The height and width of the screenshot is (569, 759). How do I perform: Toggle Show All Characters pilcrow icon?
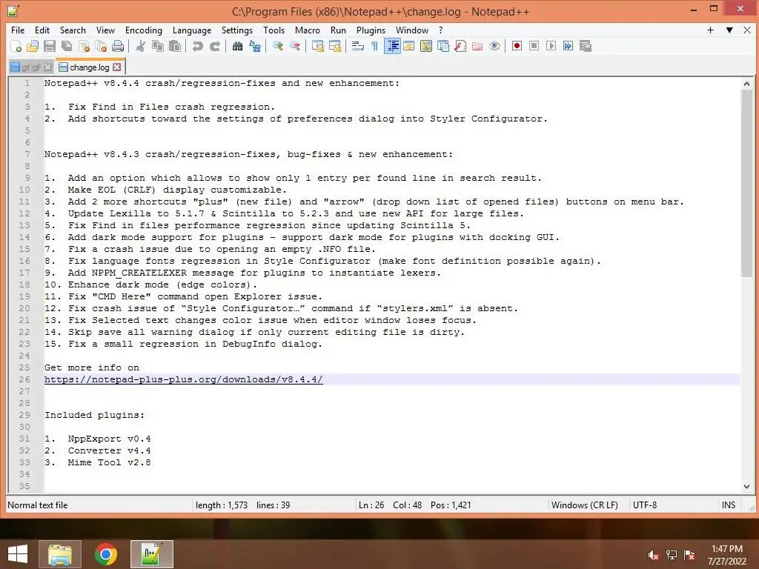pos(374,46)
